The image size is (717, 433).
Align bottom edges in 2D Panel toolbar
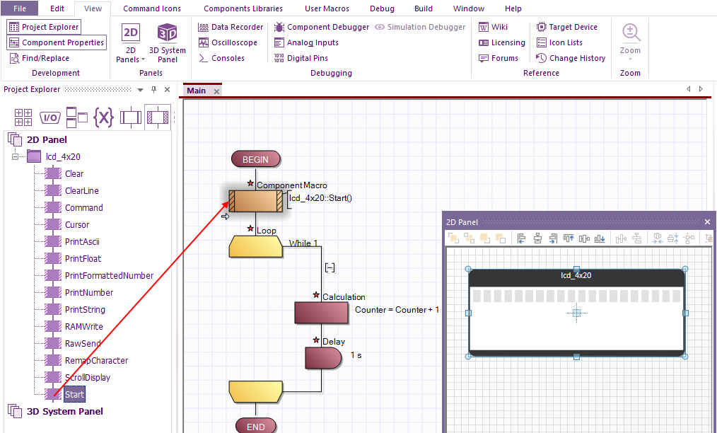[600, 238]
